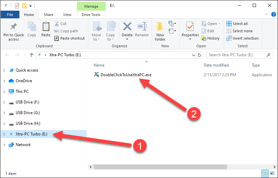This screenshot has height=178, width=278.
Task: Switch to large icons view in status bar
Action: click(272, 173)
